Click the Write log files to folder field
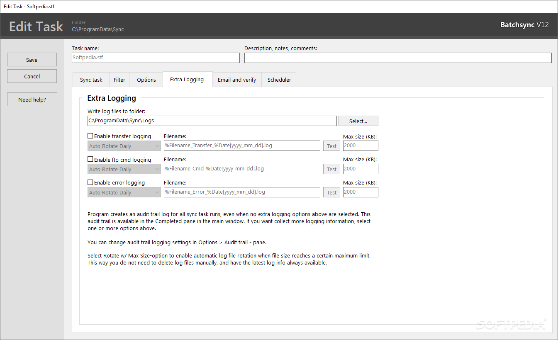Image resolution: width=558 pixels, height=340 pixels. 212,121
